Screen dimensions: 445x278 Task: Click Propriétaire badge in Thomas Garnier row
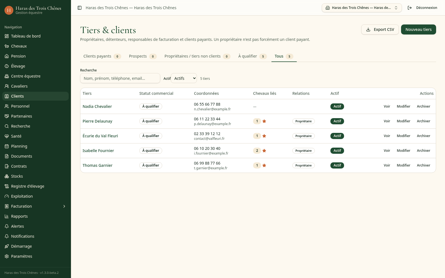pyautogui.click(x=303, y=165)
